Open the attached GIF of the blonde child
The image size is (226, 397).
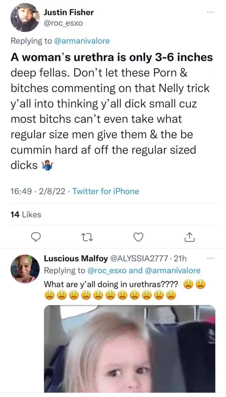[x=130, y=349]
